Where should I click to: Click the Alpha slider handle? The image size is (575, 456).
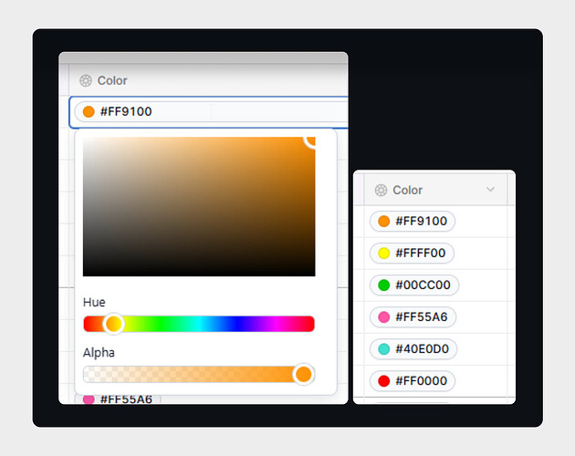[x=304, y=374]
